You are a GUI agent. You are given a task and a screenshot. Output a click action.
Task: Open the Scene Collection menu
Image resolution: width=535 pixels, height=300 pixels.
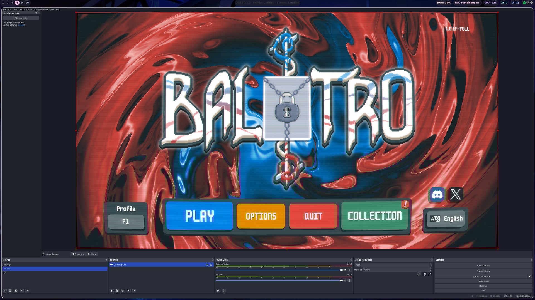coord(41,9)
